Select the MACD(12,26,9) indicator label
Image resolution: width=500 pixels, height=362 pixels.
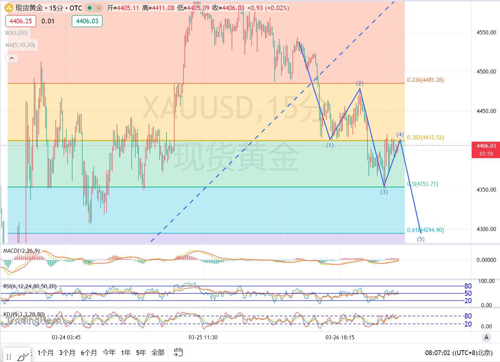(21, 251)
